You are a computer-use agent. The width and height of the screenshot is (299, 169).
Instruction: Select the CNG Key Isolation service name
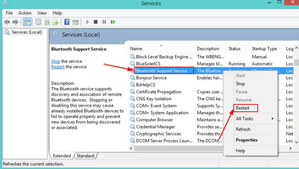pos(154,99)
